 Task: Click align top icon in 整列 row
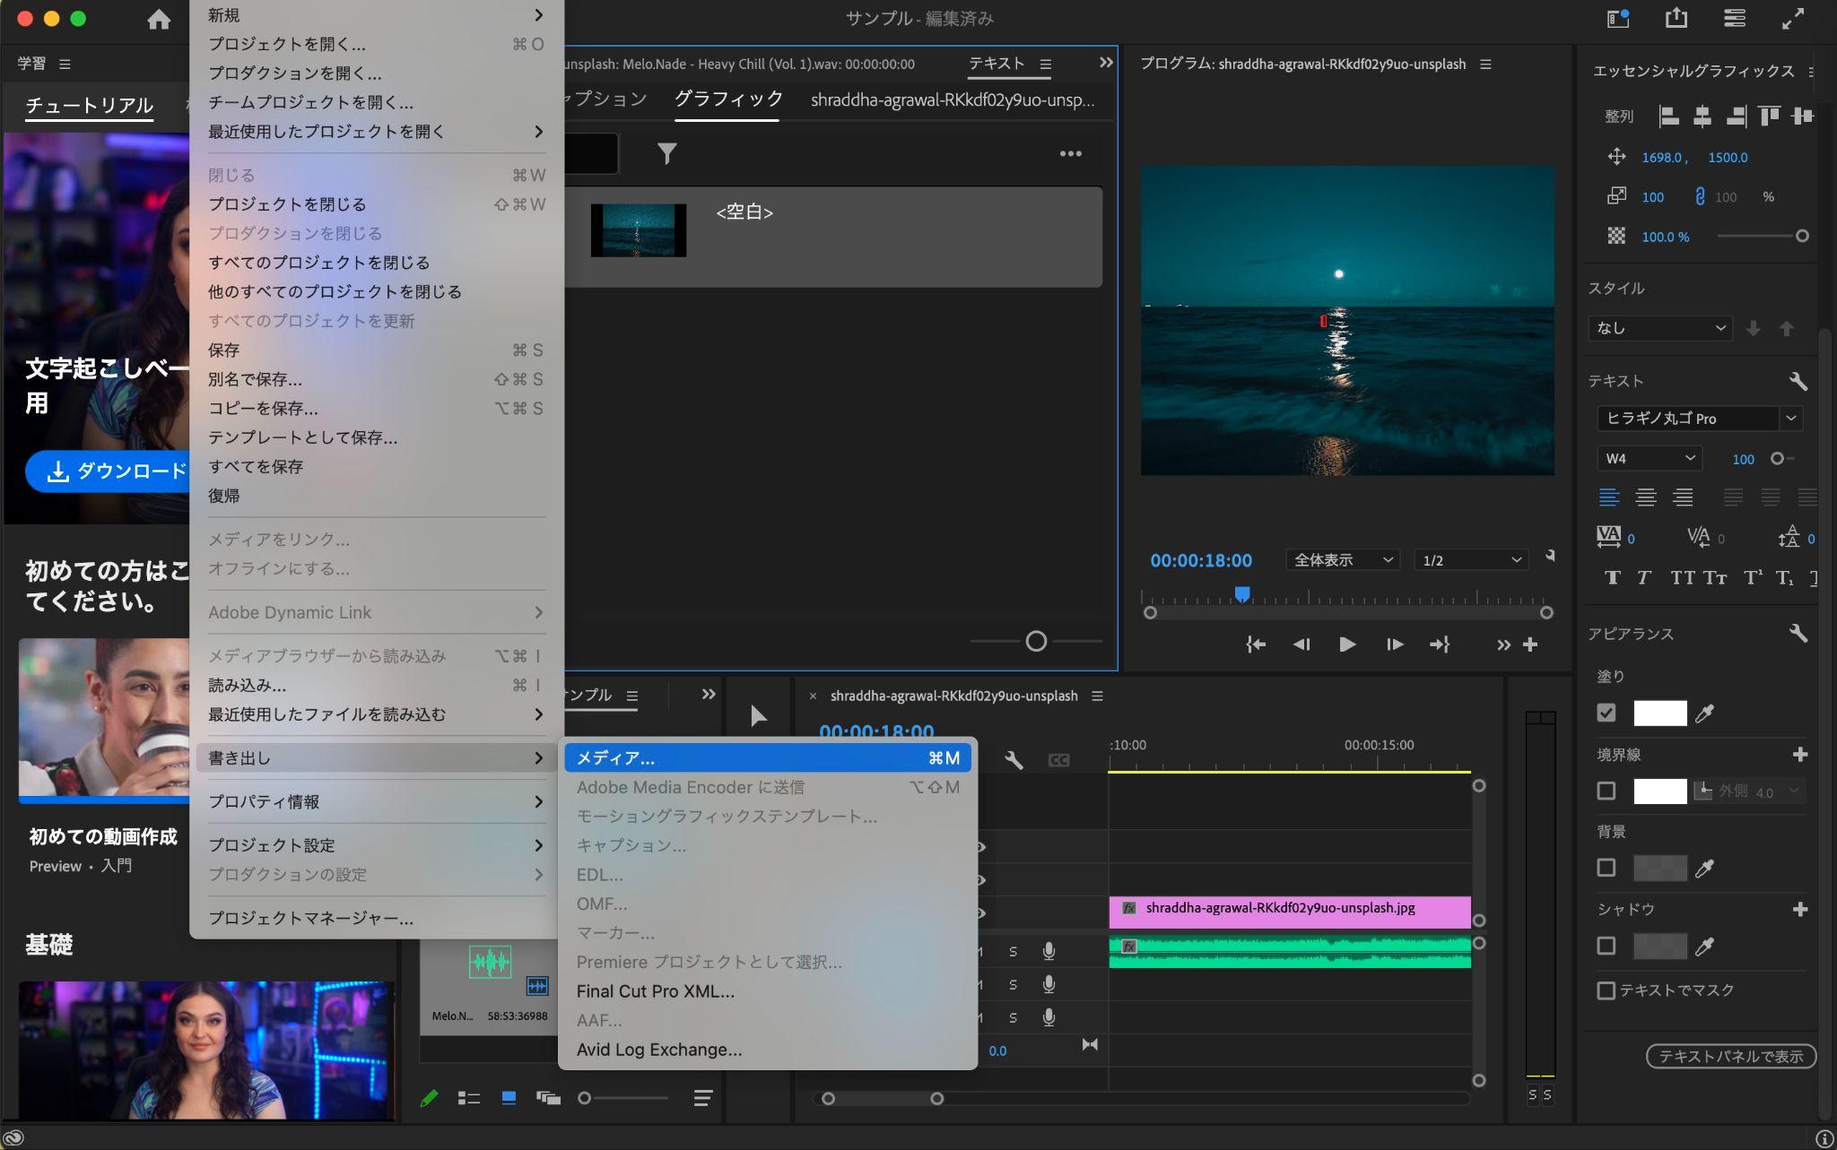[x=1769, y=116]
